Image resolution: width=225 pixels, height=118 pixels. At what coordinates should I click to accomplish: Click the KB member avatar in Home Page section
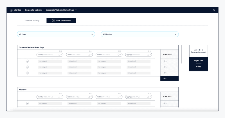27,61
